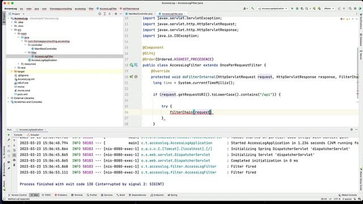The height and width of the screenshot is (204, 363).
Task: Build project with the hammer icon
Action: click(252, 8)
